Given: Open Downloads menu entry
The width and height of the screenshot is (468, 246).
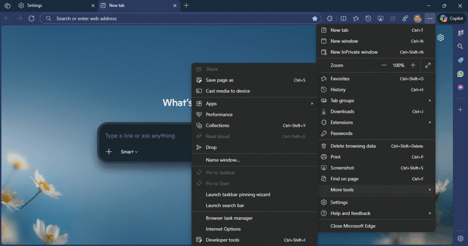Looking at the screenshot, I should (376, 112).
